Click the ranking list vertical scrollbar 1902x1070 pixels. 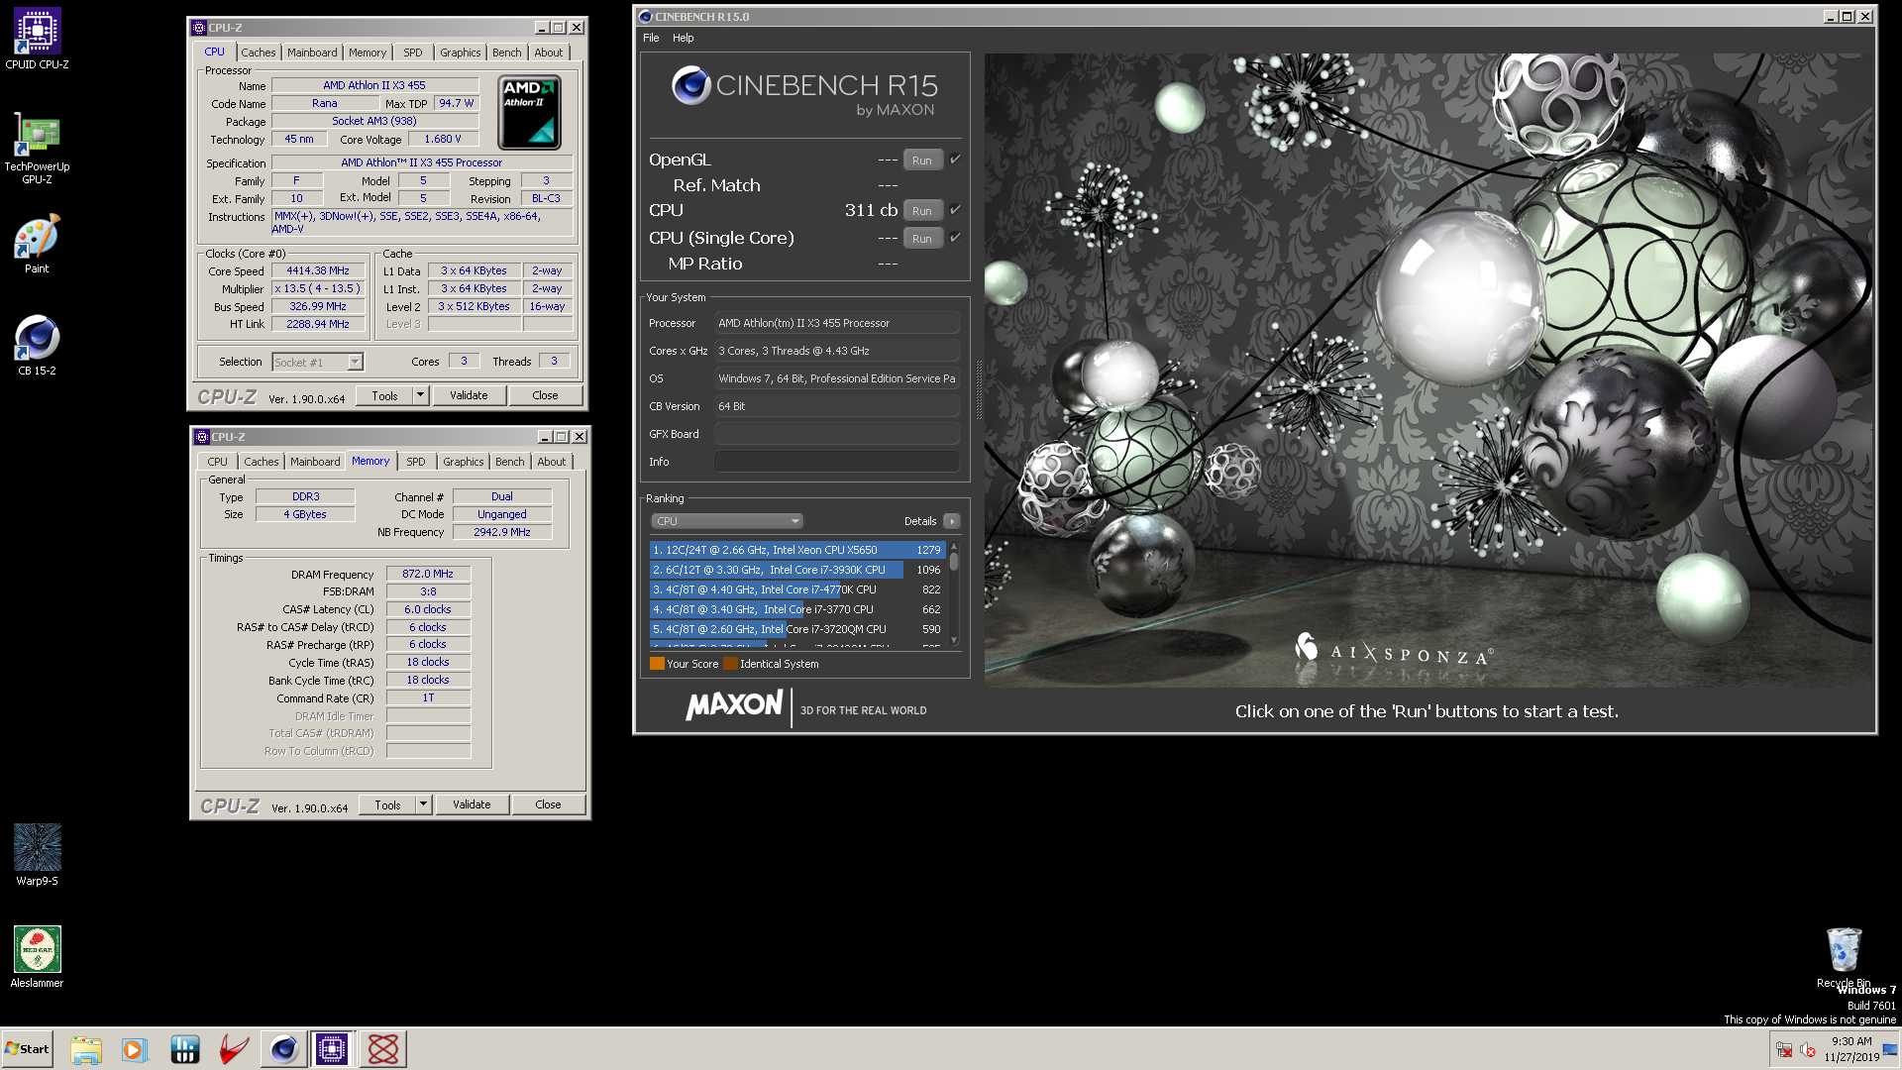point(954,593)
